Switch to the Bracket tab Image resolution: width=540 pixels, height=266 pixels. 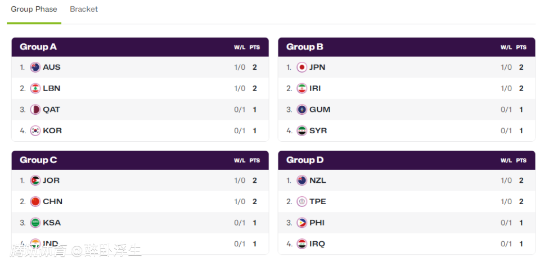[x=84, y=9]
